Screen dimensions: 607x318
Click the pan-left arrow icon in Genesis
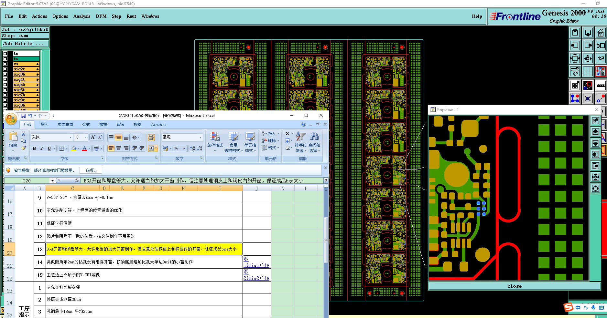tap(575, 46)
